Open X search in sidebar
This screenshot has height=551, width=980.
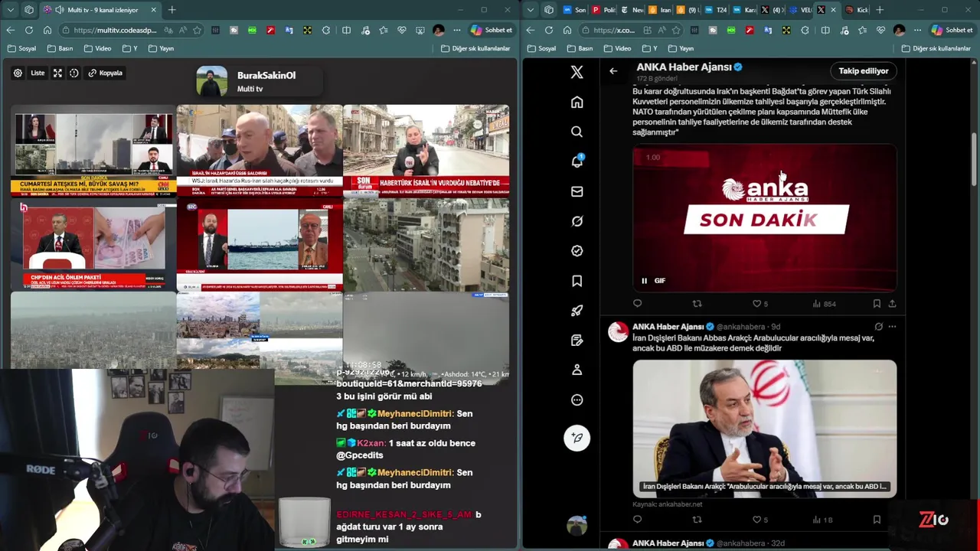coord(577,132)
